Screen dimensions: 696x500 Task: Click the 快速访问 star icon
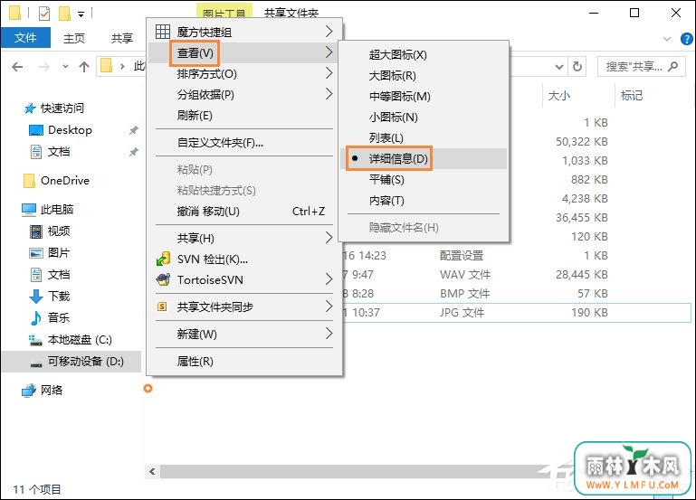29,108
